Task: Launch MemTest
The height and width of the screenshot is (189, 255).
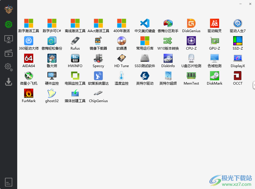Action: pos(191,76)
